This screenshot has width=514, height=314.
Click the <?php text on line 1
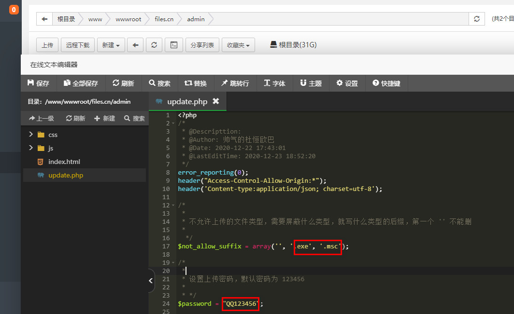[x=187, y=115]
